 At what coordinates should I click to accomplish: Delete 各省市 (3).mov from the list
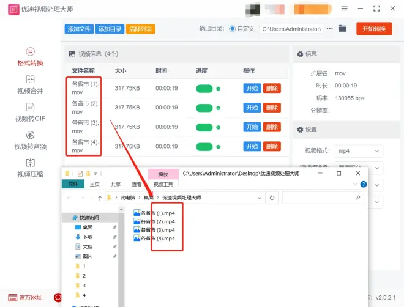tap(272, 127)
